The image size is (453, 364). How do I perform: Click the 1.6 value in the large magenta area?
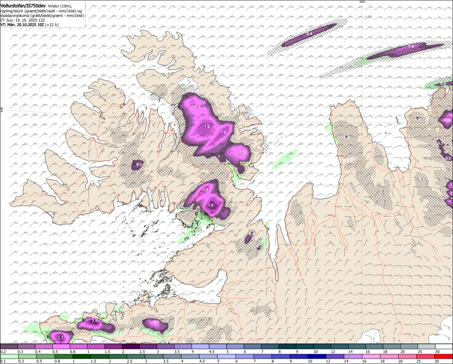coord(207,127)
